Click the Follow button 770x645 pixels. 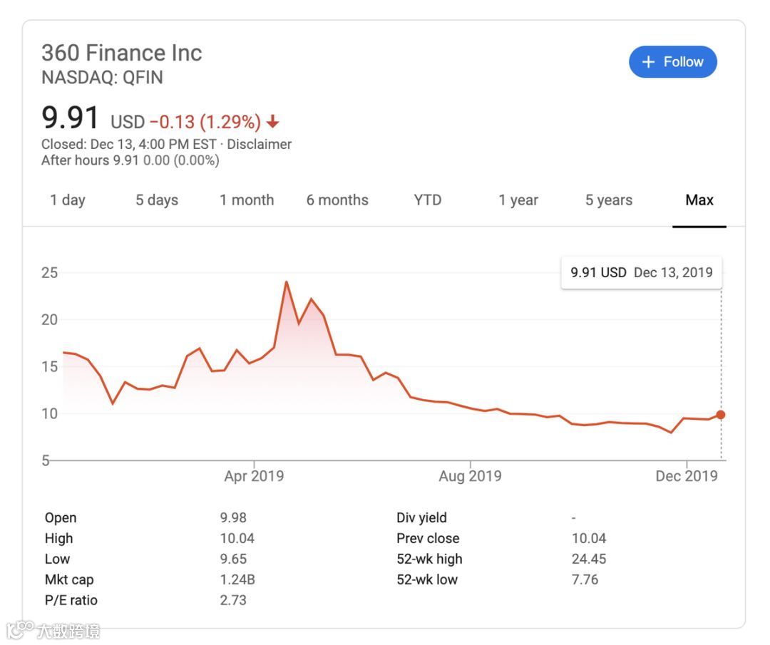[672, 62]
